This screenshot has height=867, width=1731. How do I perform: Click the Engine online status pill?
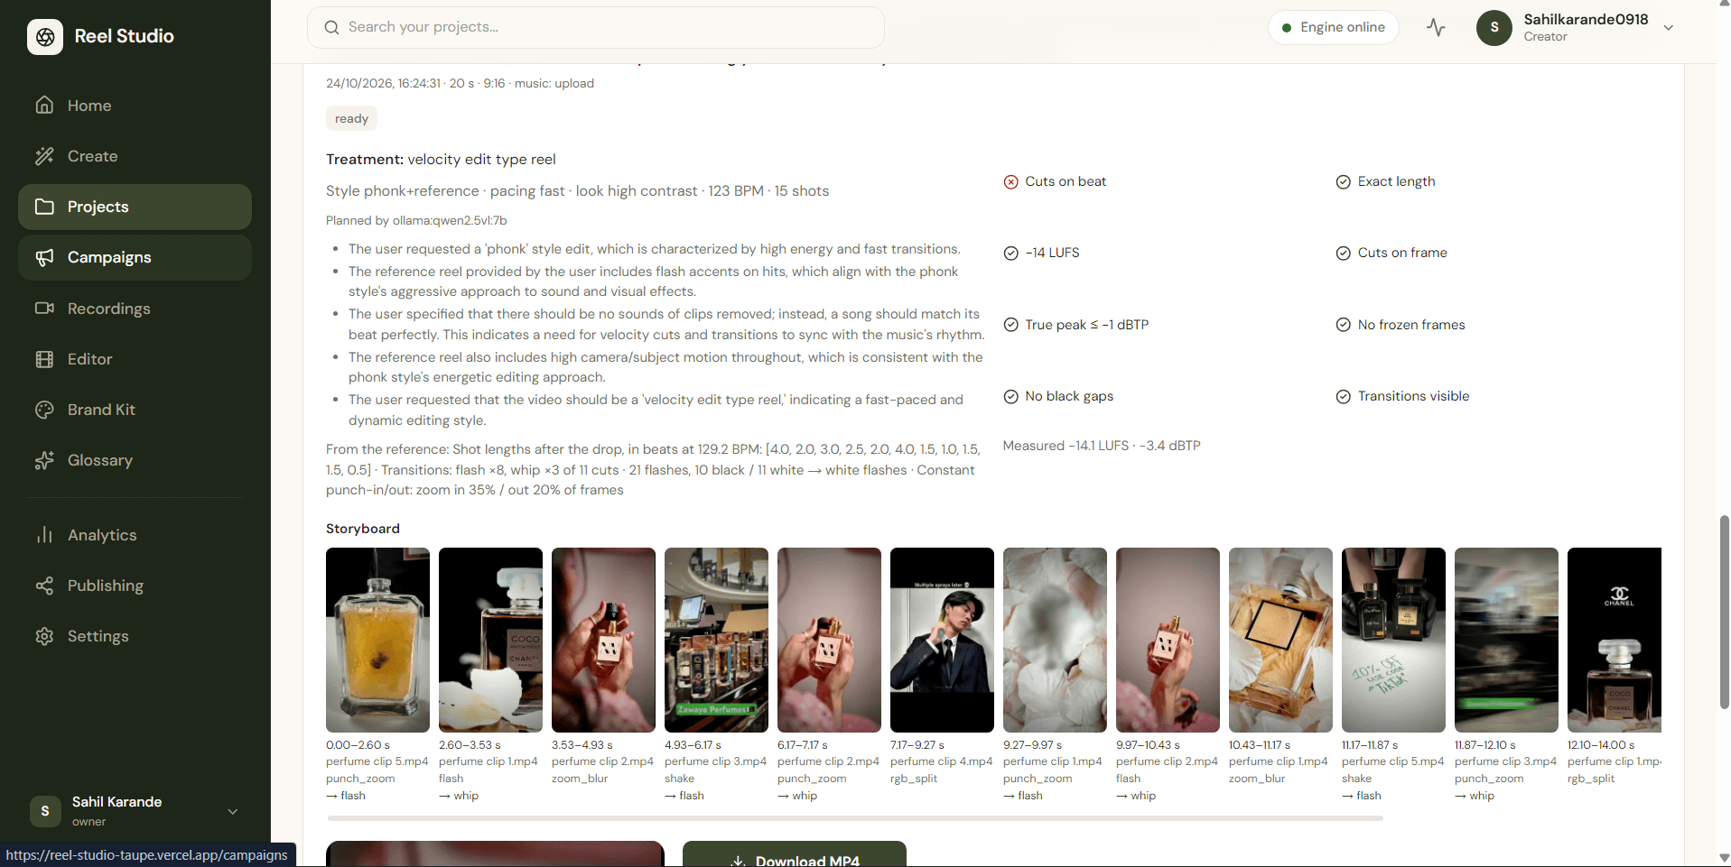(x=1333, y=27)
